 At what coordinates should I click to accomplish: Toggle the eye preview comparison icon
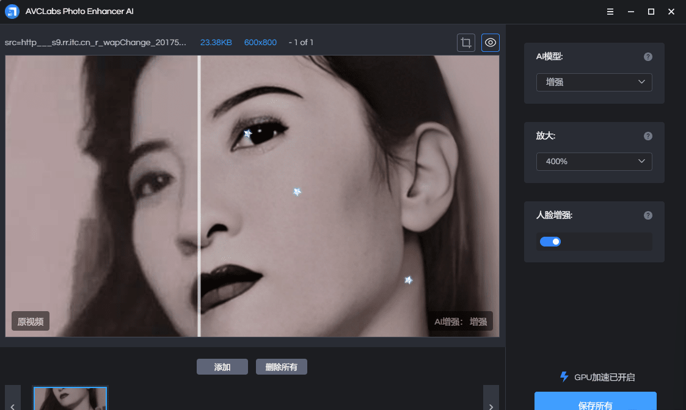491,42
